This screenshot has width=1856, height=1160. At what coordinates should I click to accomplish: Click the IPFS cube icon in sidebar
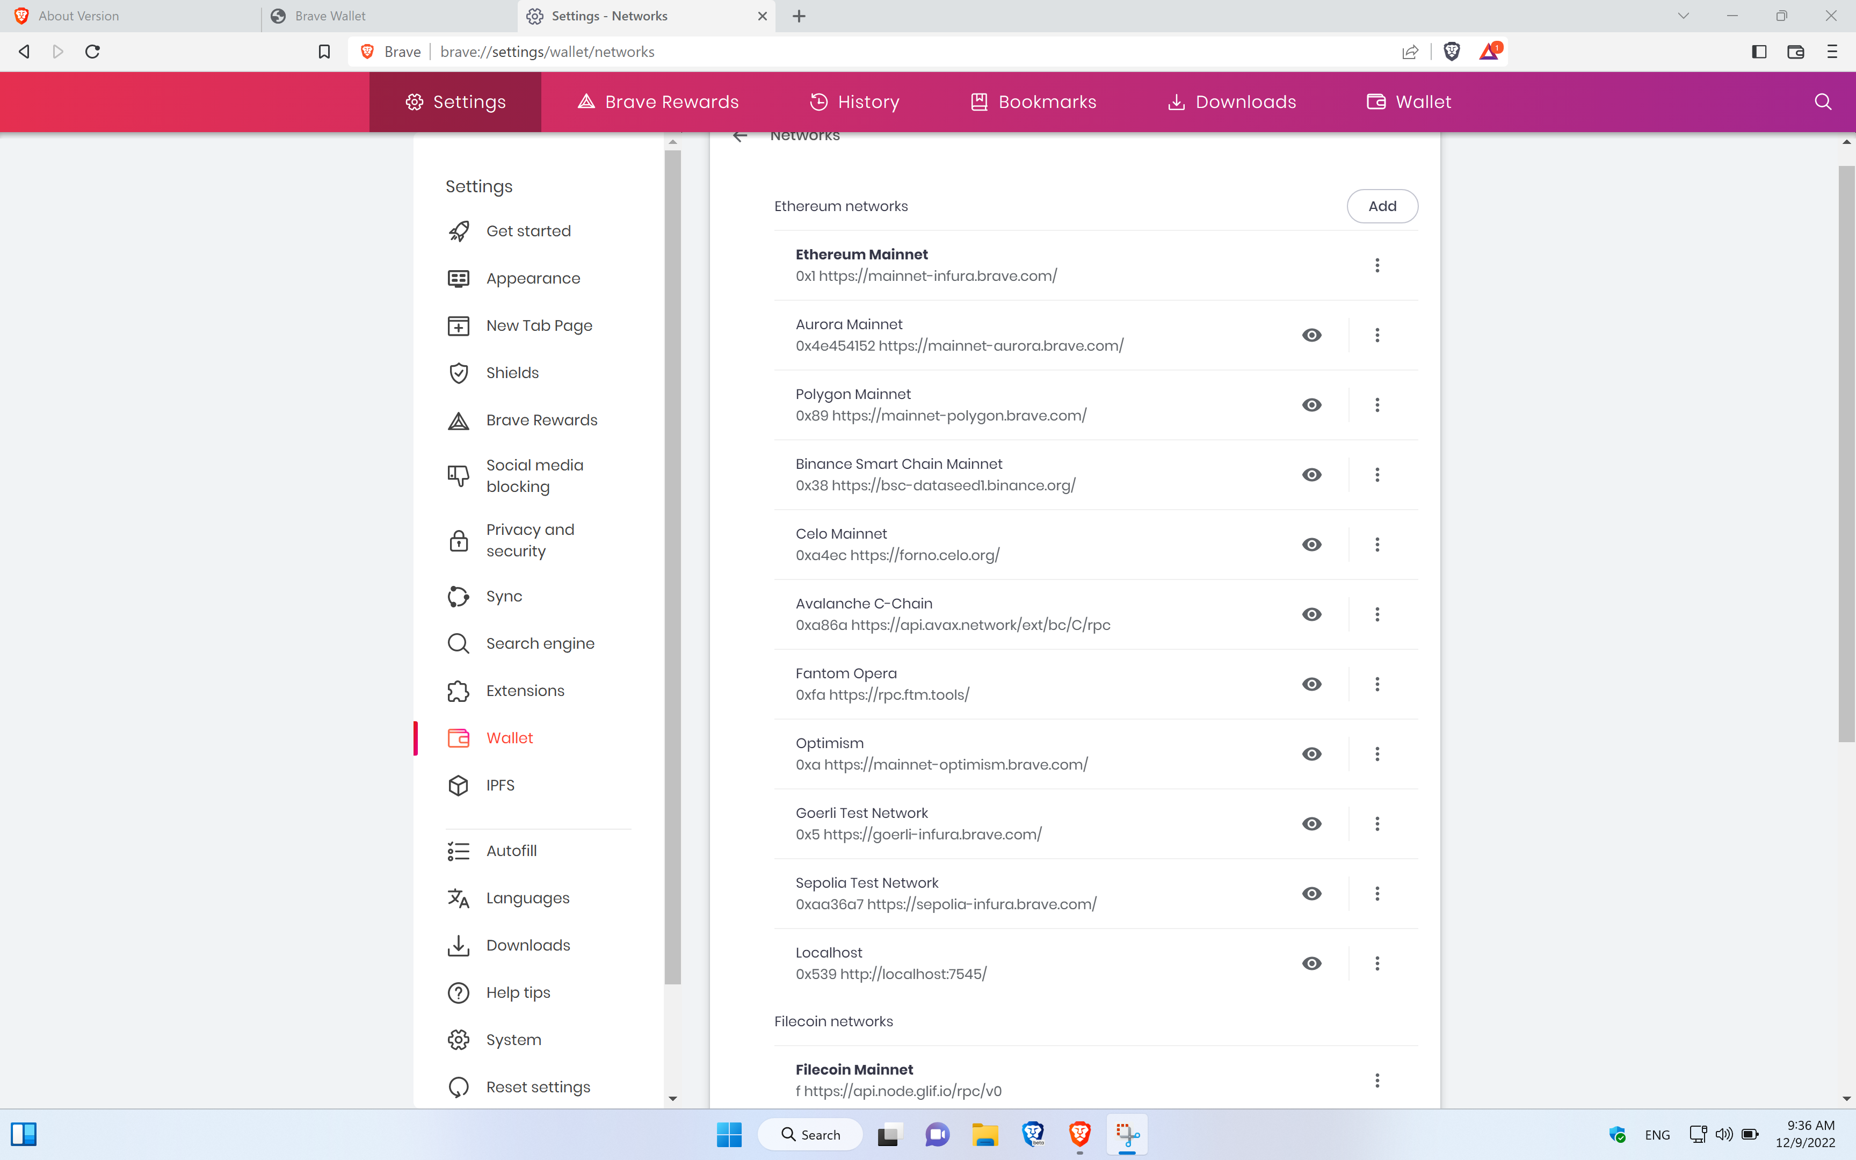pos(458,785)
